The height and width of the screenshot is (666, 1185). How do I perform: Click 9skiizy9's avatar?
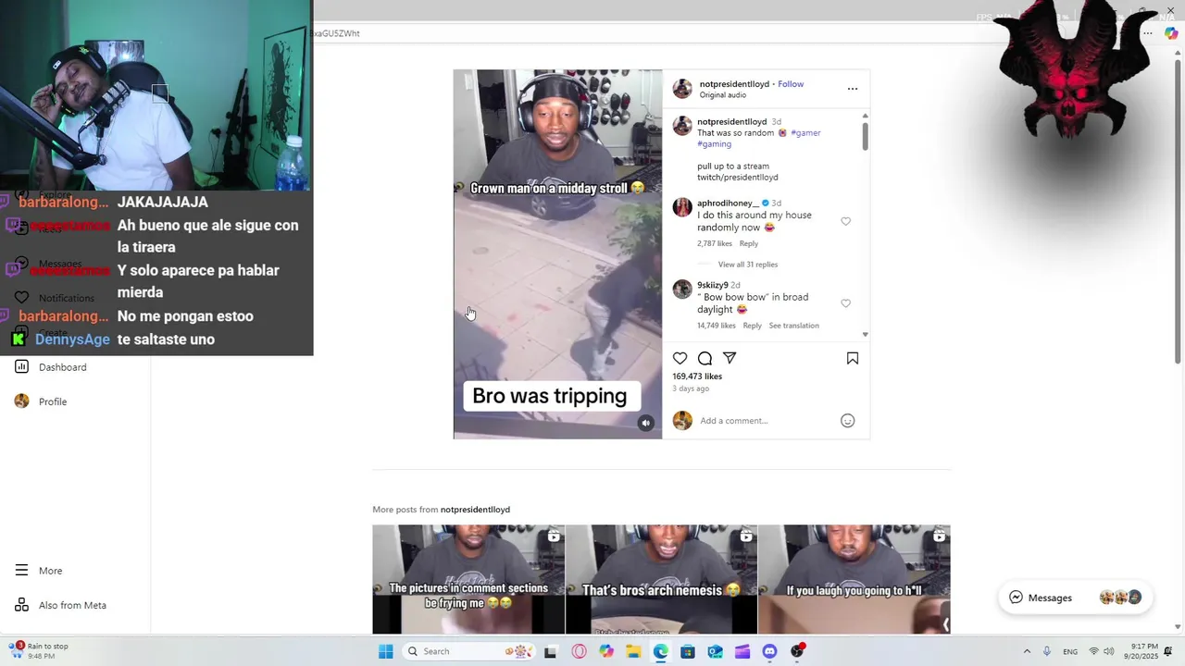click(x=682, y=290)
